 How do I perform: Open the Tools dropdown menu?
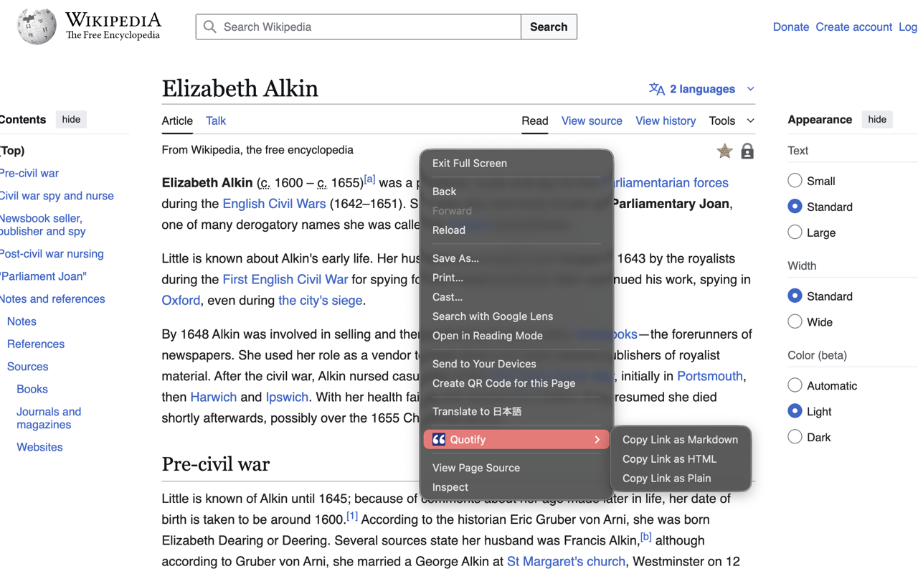click(x=731, y=121)
